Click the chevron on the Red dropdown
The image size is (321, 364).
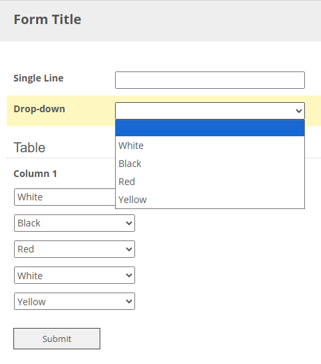[x=129, y=249]
